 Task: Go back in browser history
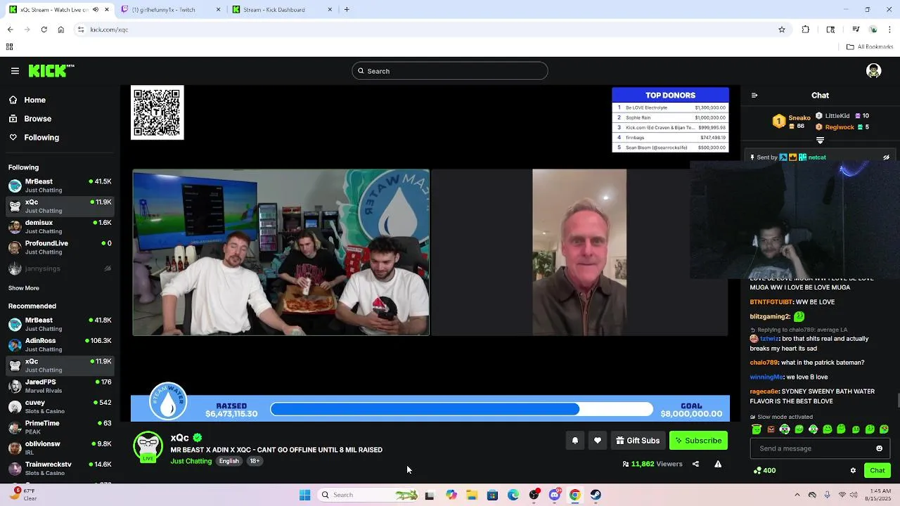[x=10, y=30]
